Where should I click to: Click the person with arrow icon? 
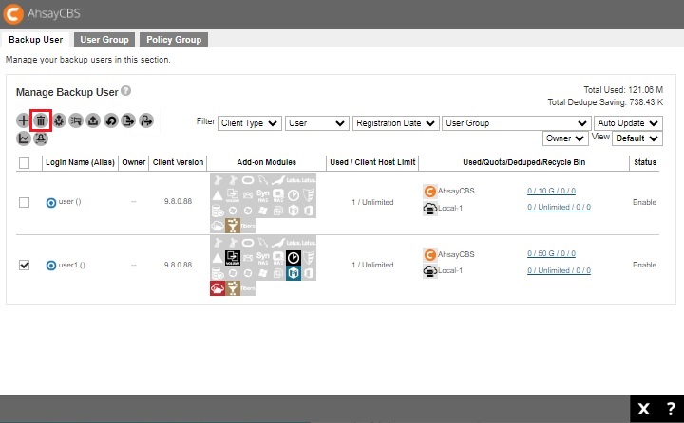[x=146, y=120]
